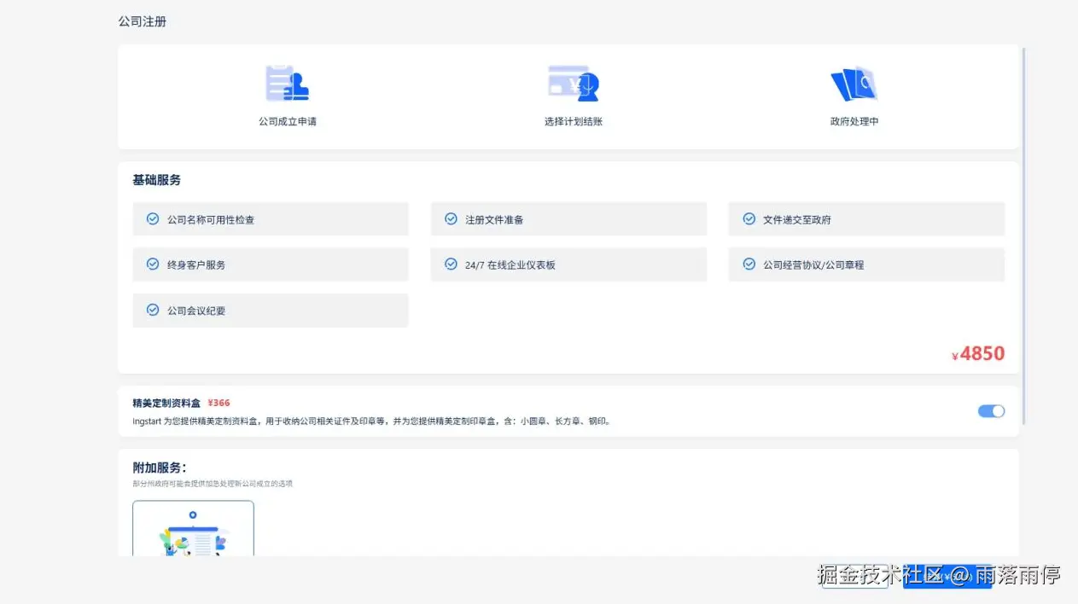Screen dimensions: 1078x604
Task: Click the 公司经营协议/公司章程 service text
Action: click(x=813, y=264)
